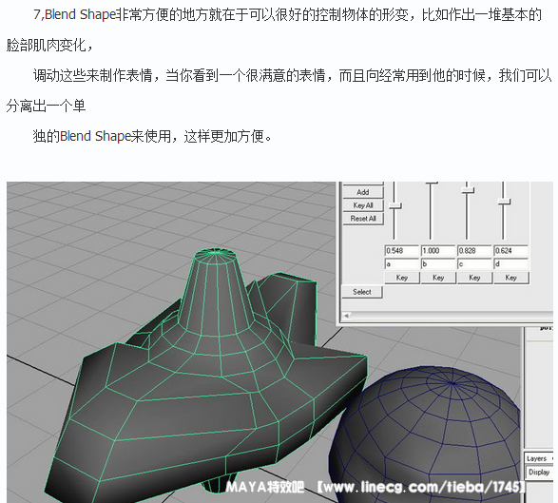Click the text "独的Blend Shape来使用"
This screenshot has height=503, width=558.
pyautogui.click(x=102, y=136)
